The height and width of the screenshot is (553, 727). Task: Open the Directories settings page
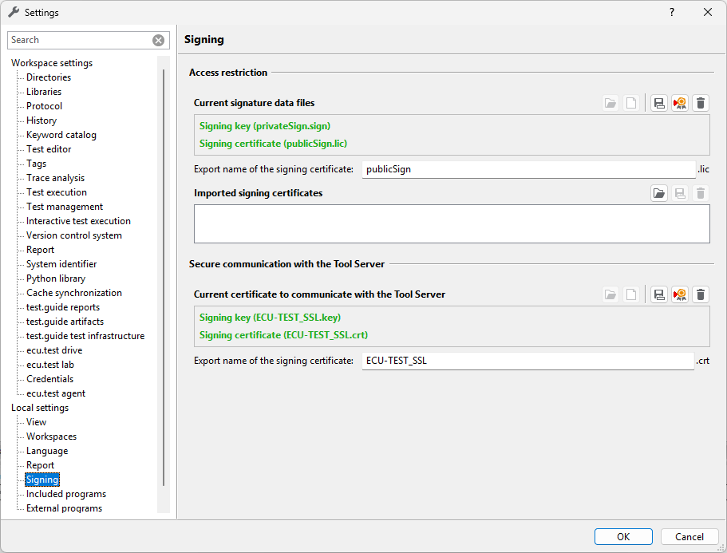pyautogui.click(x=49, y=77)
